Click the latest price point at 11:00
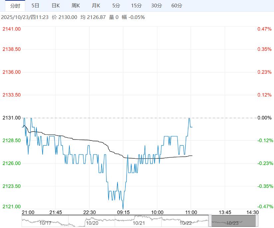This screenshot has width=274, height=228. 192,127
